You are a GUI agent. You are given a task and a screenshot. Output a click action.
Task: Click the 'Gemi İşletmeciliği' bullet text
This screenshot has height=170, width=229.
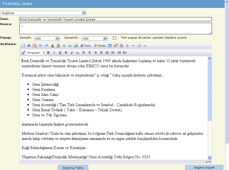pyautogui.click(x=45, y=84)
